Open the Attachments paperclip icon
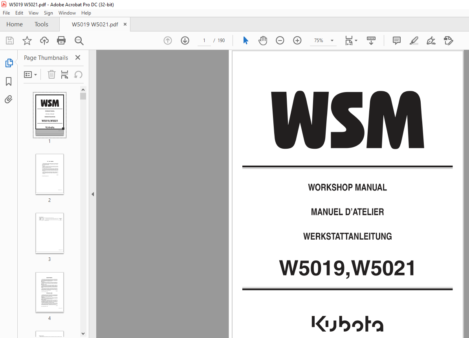Image resolution: width=469 pixels, height=338 pixels. tap(9, 99)
